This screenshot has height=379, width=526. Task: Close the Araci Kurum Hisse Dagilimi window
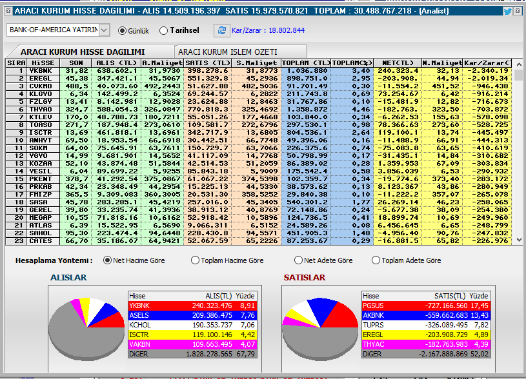pyautogui.click(x=518, y=11)
